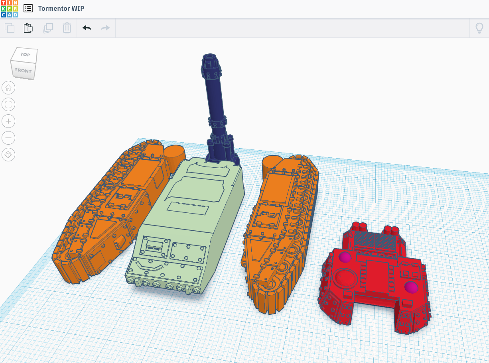Screen dimensions: 489x363
Task: Toggle the show-all lightbulb icon
Action: [x=479, y=28]
